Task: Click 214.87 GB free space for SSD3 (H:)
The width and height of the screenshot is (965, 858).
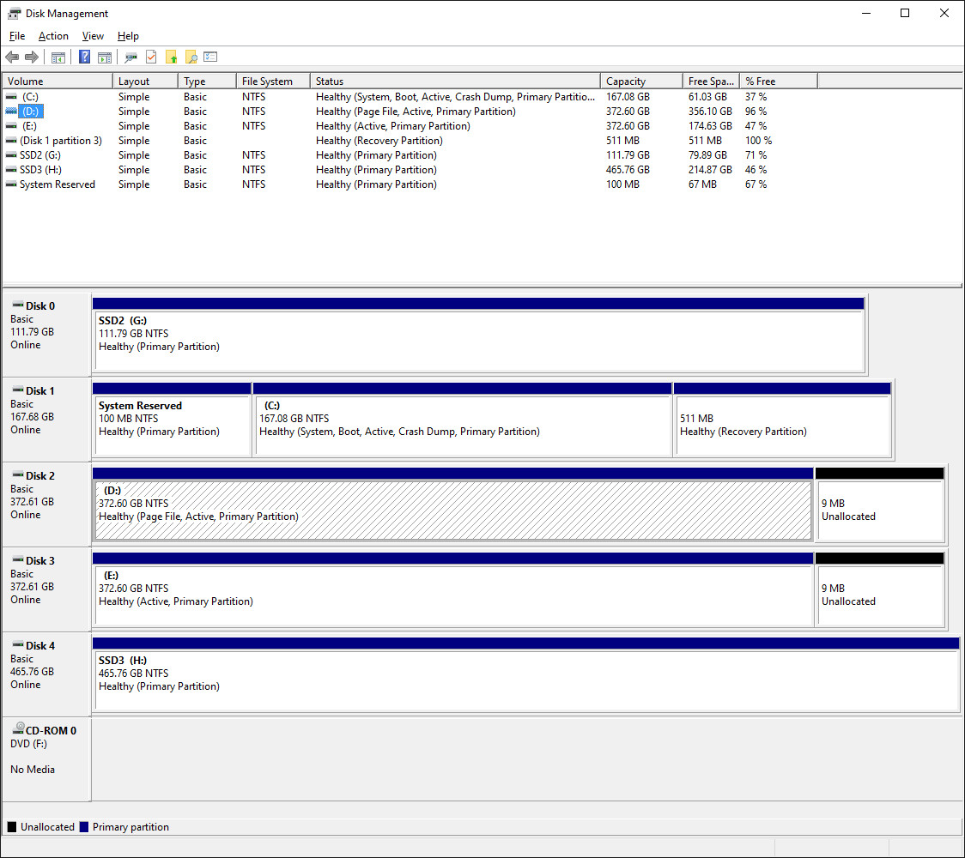Action: 710,170
